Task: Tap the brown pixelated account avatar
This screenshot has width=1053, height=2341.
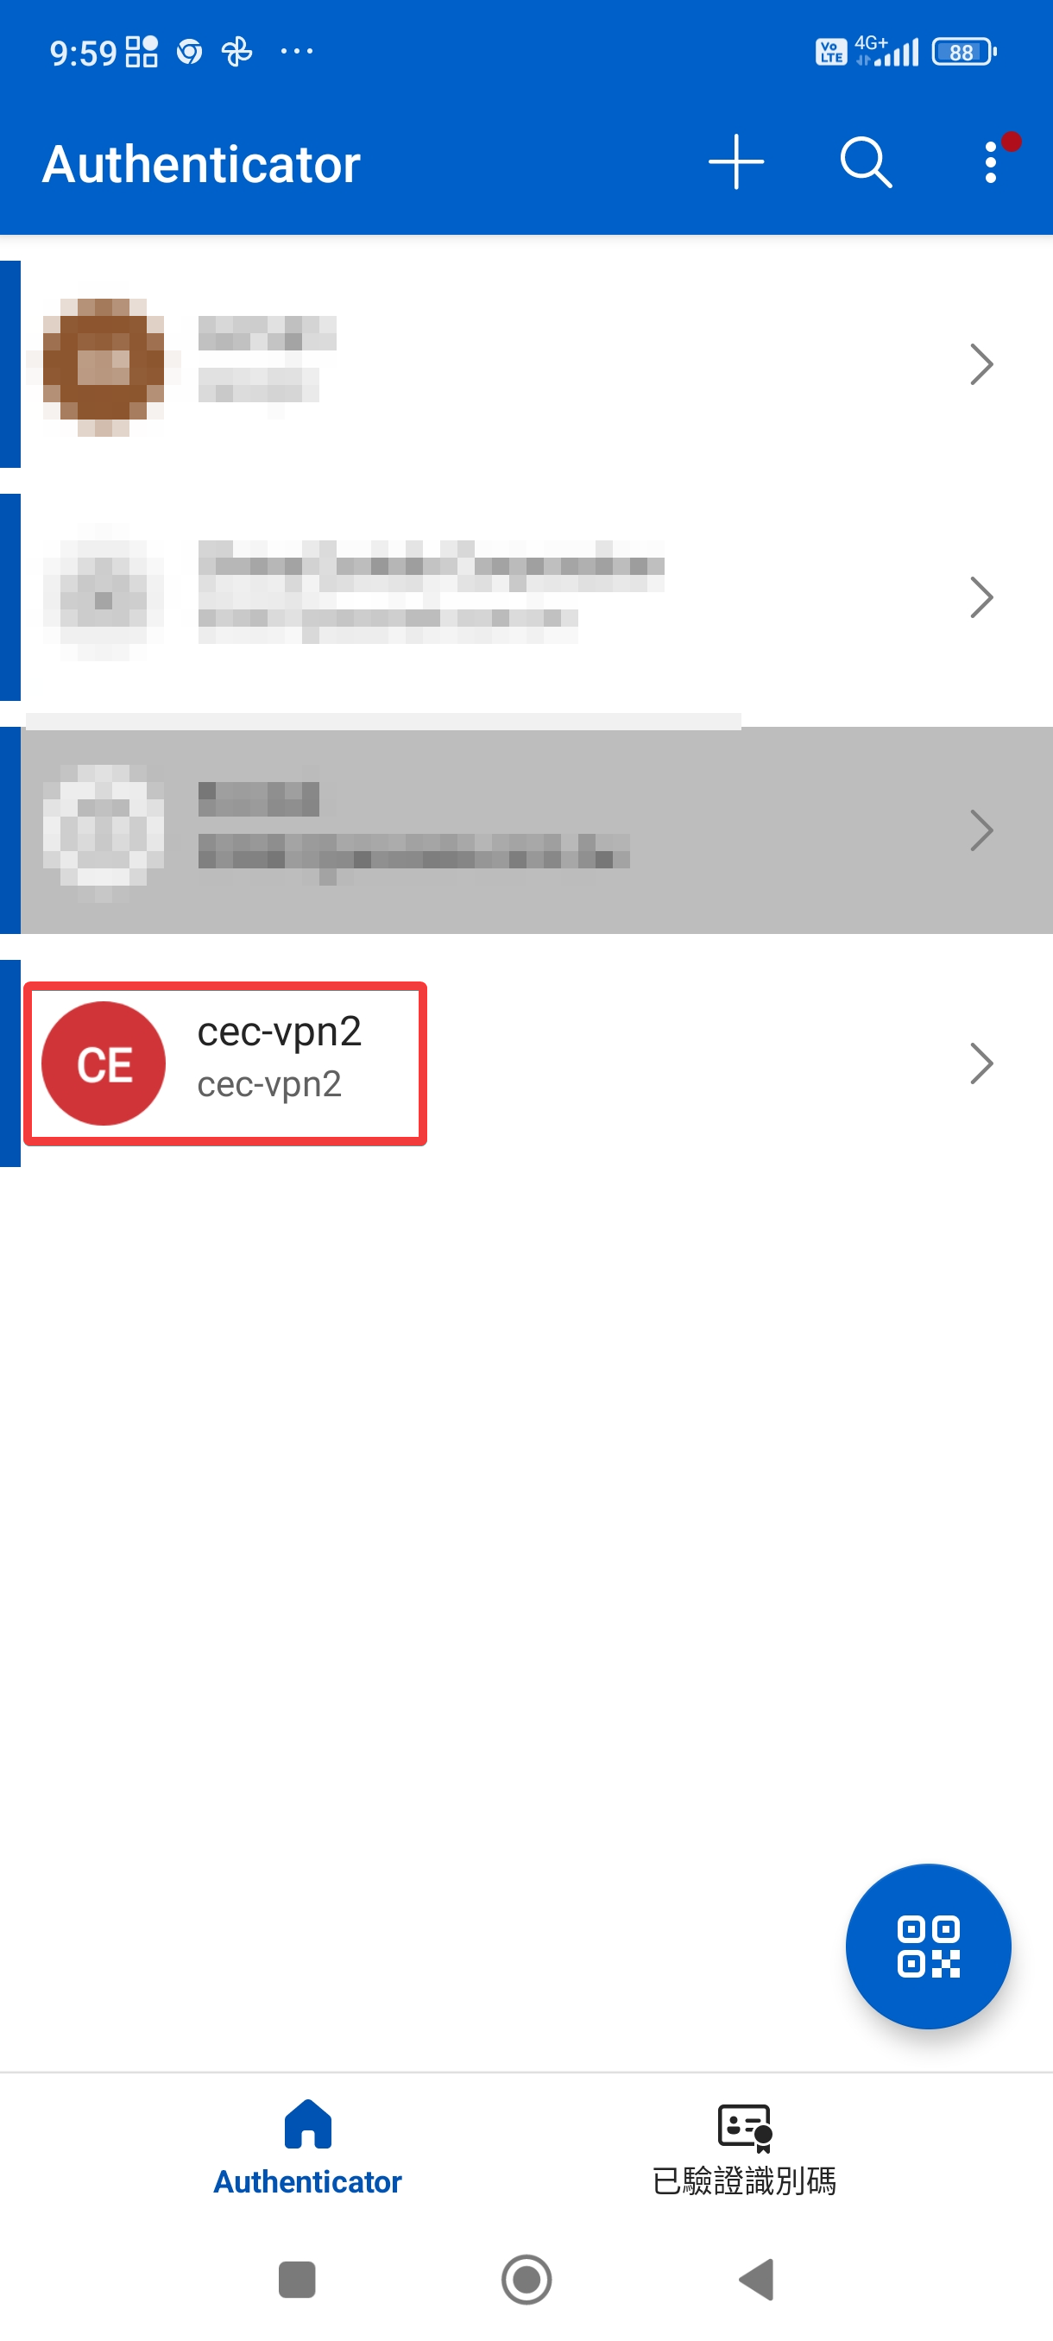Action: [104, 366]
